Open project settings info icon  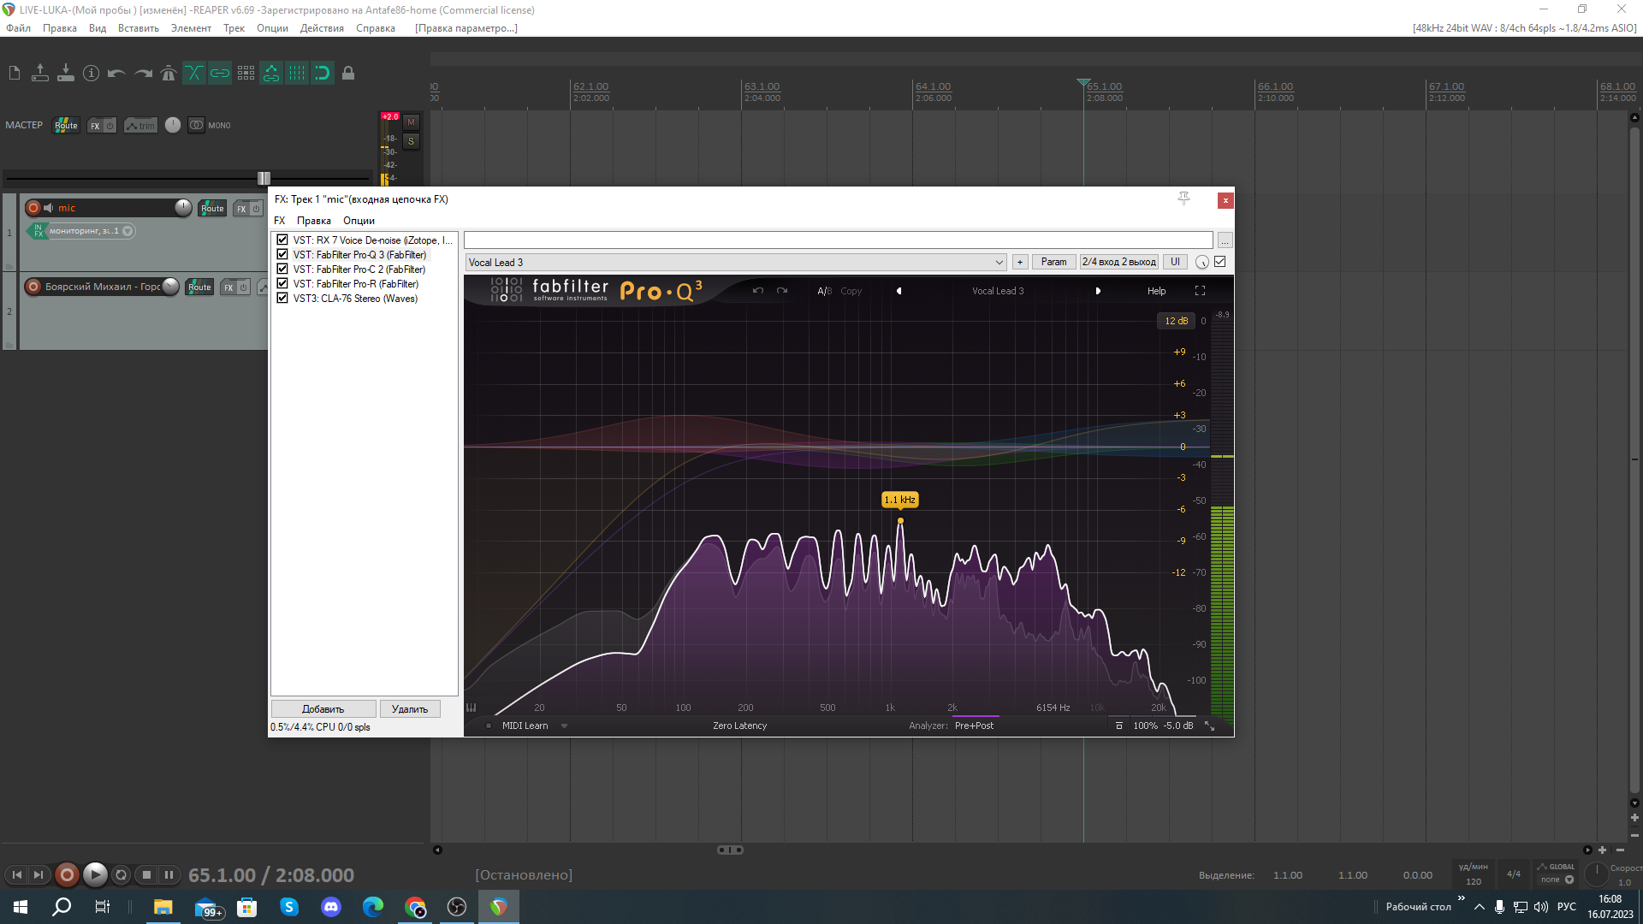(92, 74)
